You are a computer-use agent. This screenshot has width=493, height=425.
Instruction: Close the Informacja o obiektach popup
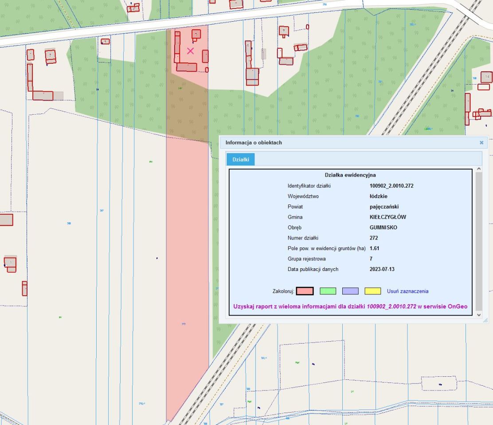coord(481,143)
